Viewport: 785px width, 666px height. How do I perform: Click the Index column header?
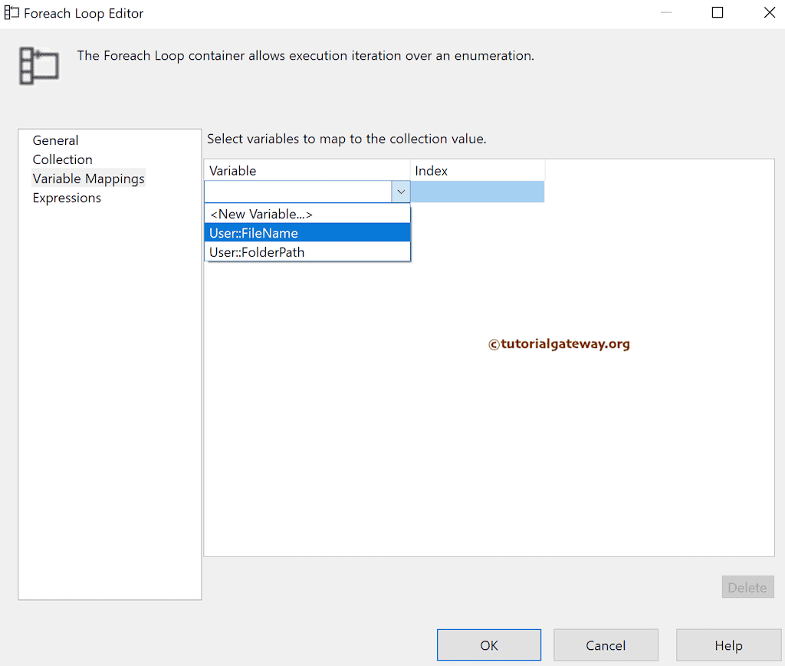click(x=478, y=171)
